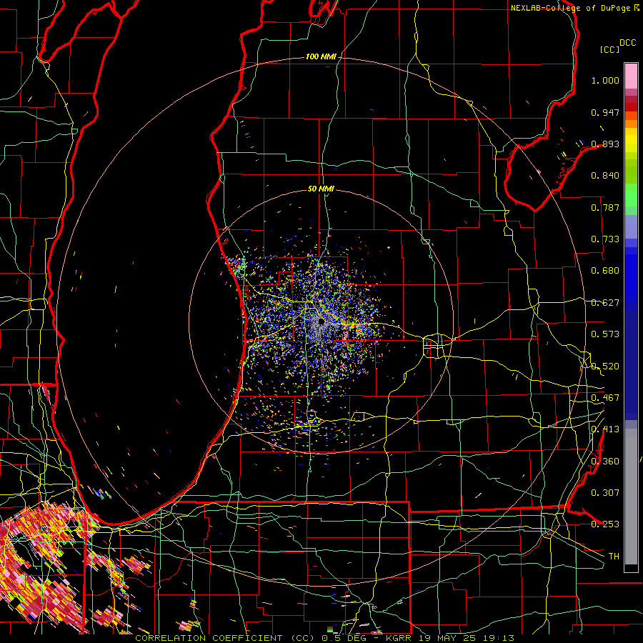
Task: Pick the light pink swatch beside 1.000
Action: coord(631,76)
